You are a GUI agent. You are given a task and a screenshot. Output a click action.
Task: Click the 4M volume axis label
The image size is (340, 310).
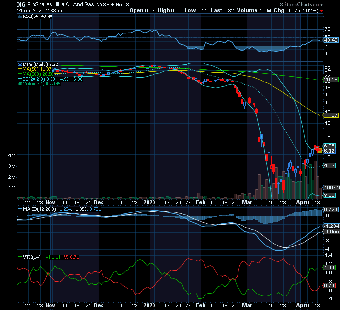click(x=12, y=156)
